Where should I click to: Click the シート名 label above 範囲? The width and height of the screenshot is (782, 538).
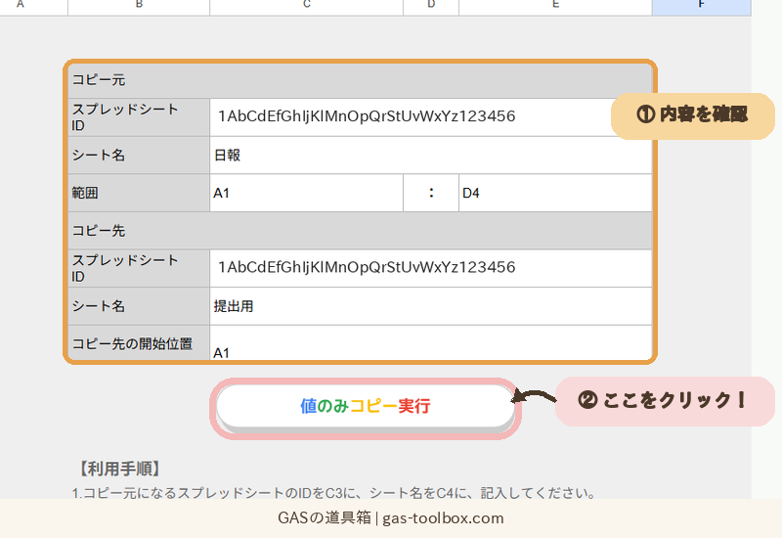pyautogui.click(x=139, y=156)
